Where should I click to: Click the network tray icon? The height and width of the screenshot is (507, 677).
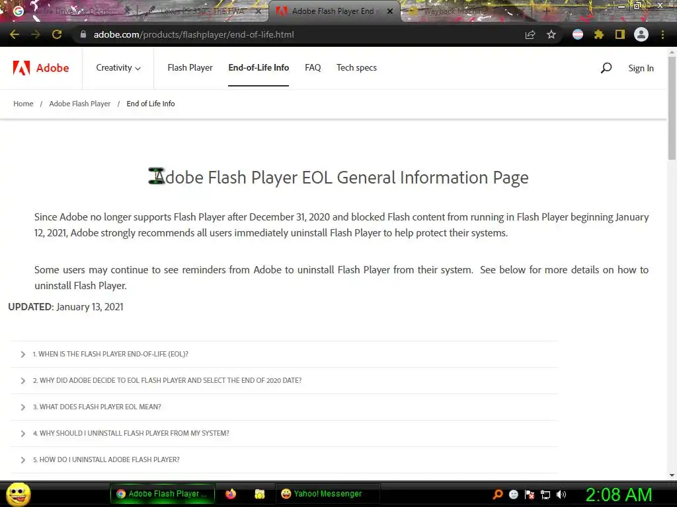545,494
